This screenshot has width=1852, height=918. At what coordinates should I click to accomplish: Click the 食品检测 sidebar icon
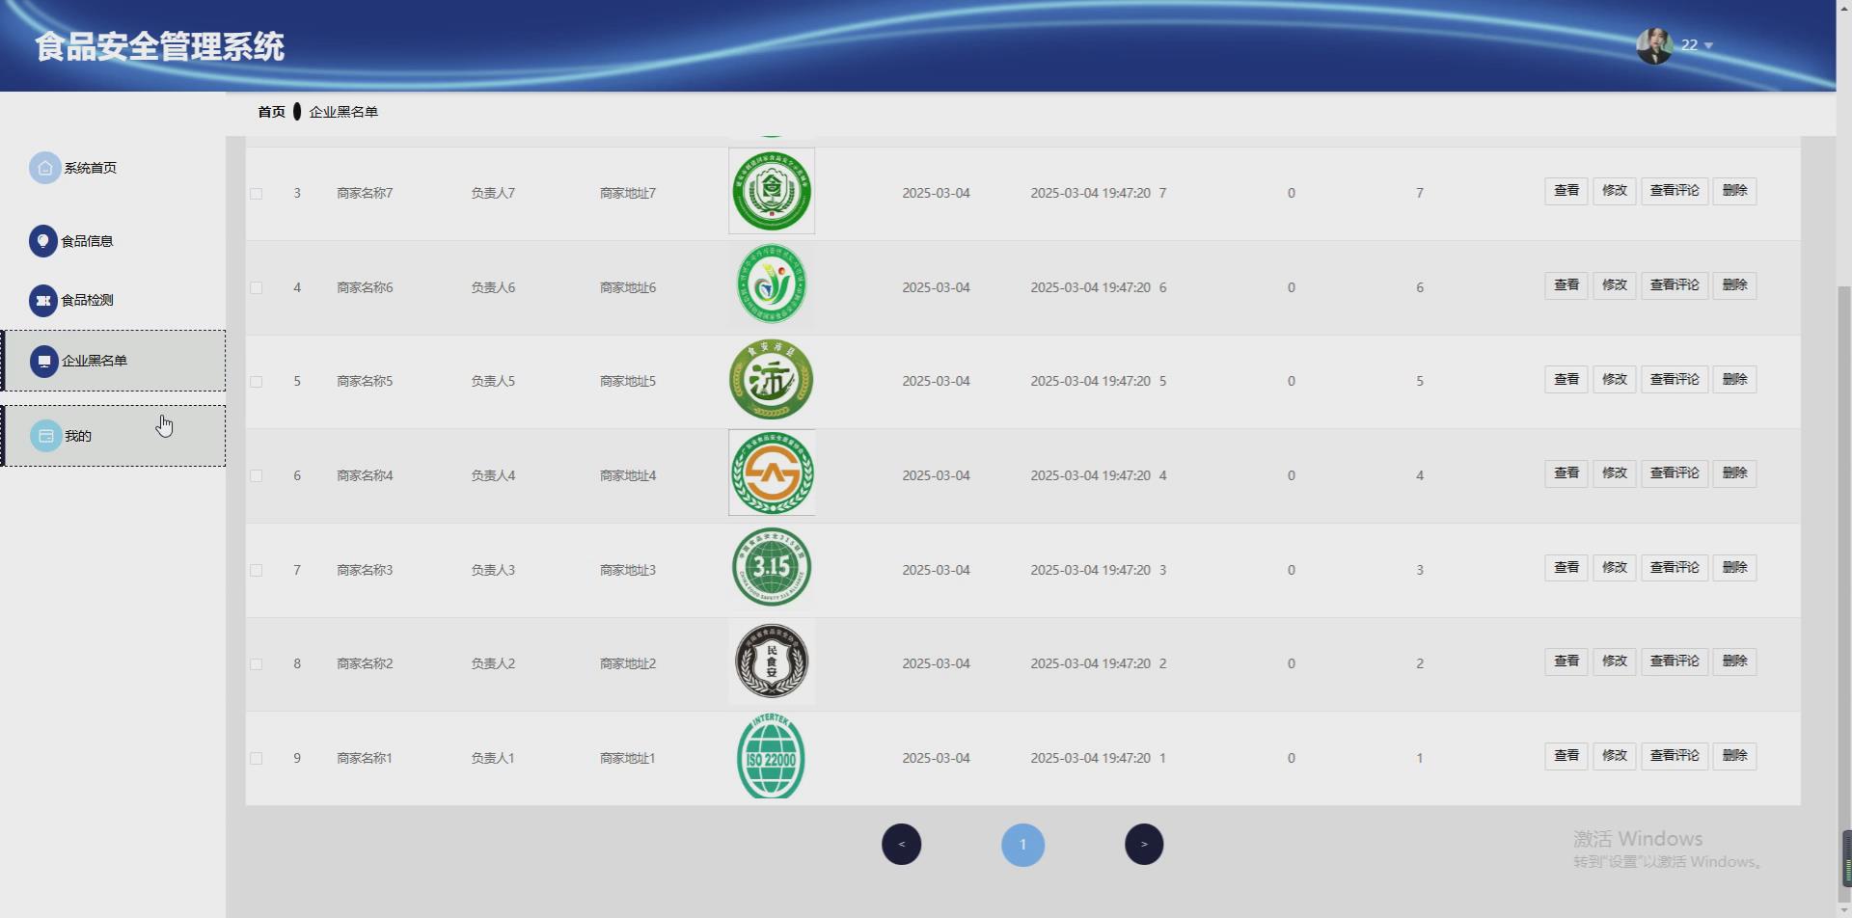(x=42, y=301)
